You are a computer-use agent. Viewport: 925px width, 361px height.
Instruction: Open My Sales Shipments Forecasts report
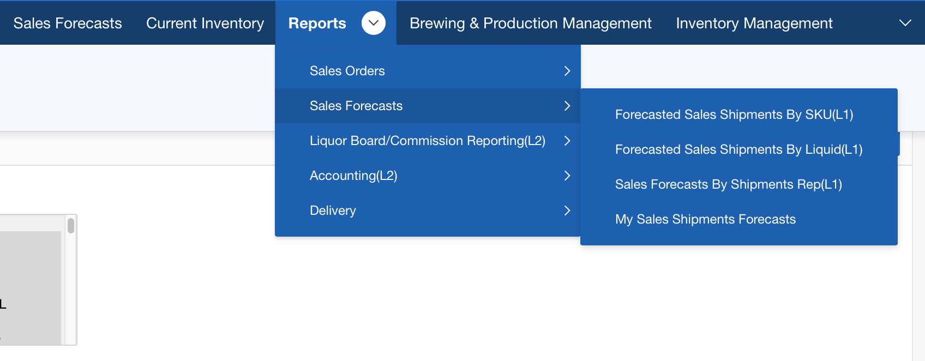point(705,219)
